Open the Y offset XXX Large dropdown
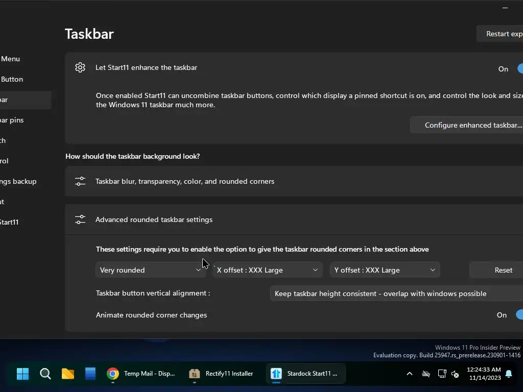Screen dimensions: 523x392 pyautogui.click(x=385, y=270)
